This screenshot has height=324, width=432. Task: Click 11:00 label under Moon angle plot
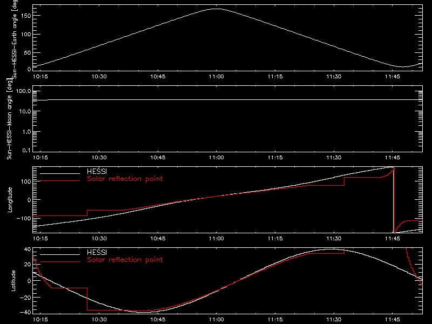[217, 158]
